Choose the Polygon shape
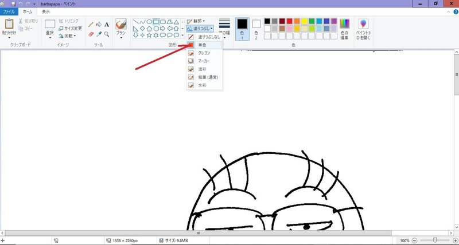459x245 pixels. pyautogui.click(x=169, y=22)
